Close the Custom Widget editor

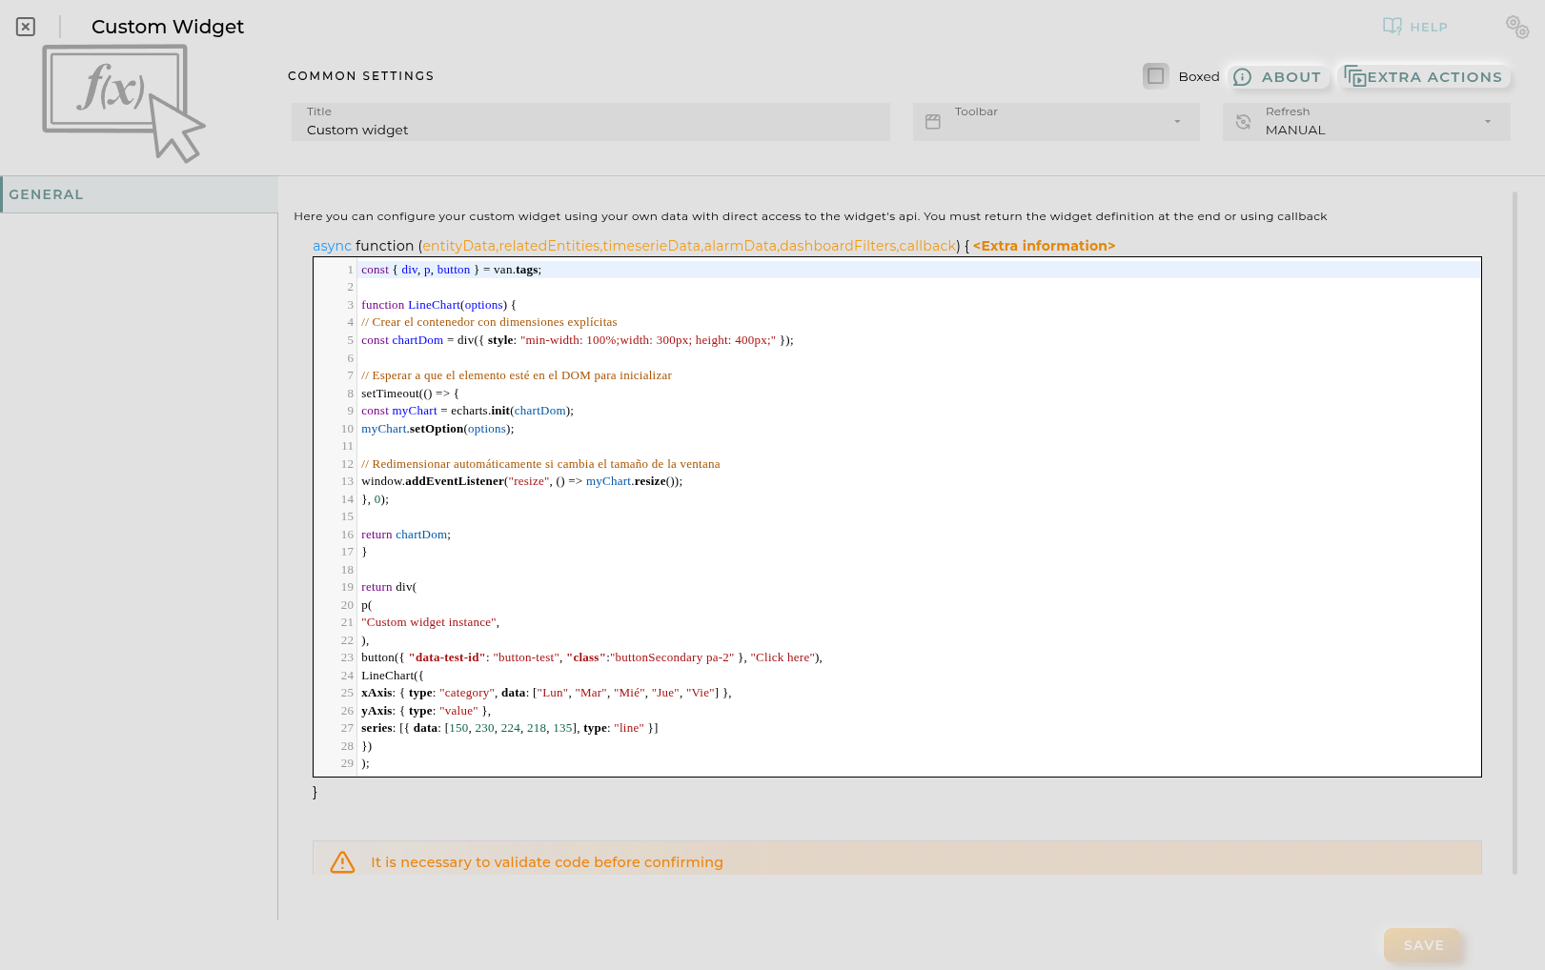coord(26,27)
